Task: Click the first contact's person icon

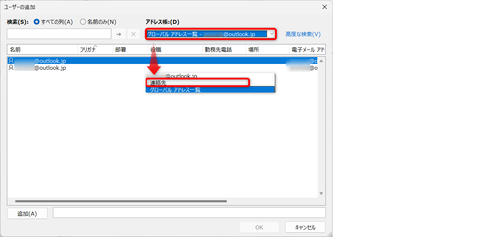Action: [11, 61]
